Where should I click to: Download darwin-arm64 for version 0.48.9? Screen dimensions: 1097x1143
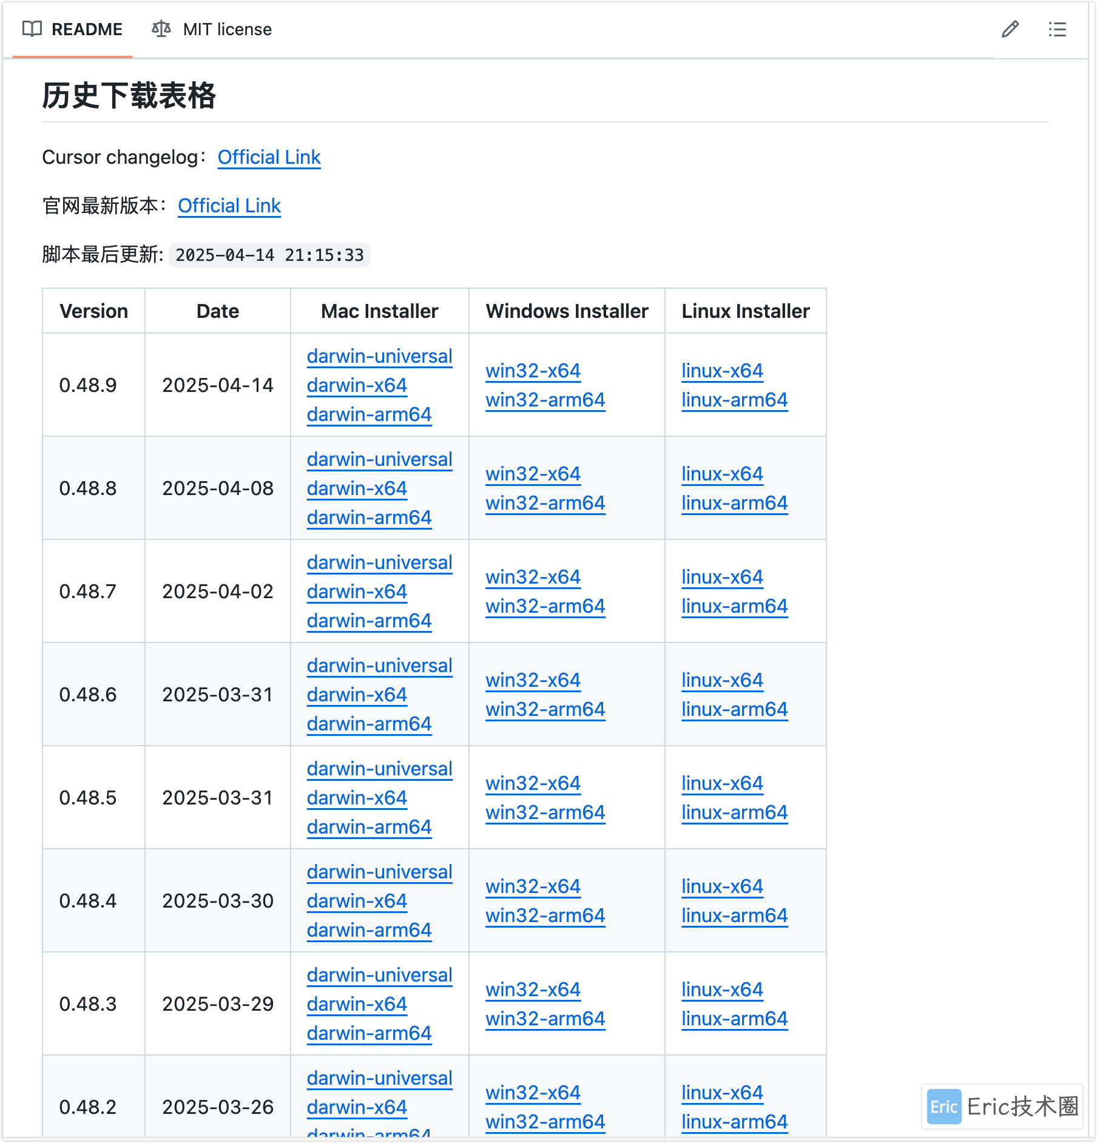tap(369, 414)
